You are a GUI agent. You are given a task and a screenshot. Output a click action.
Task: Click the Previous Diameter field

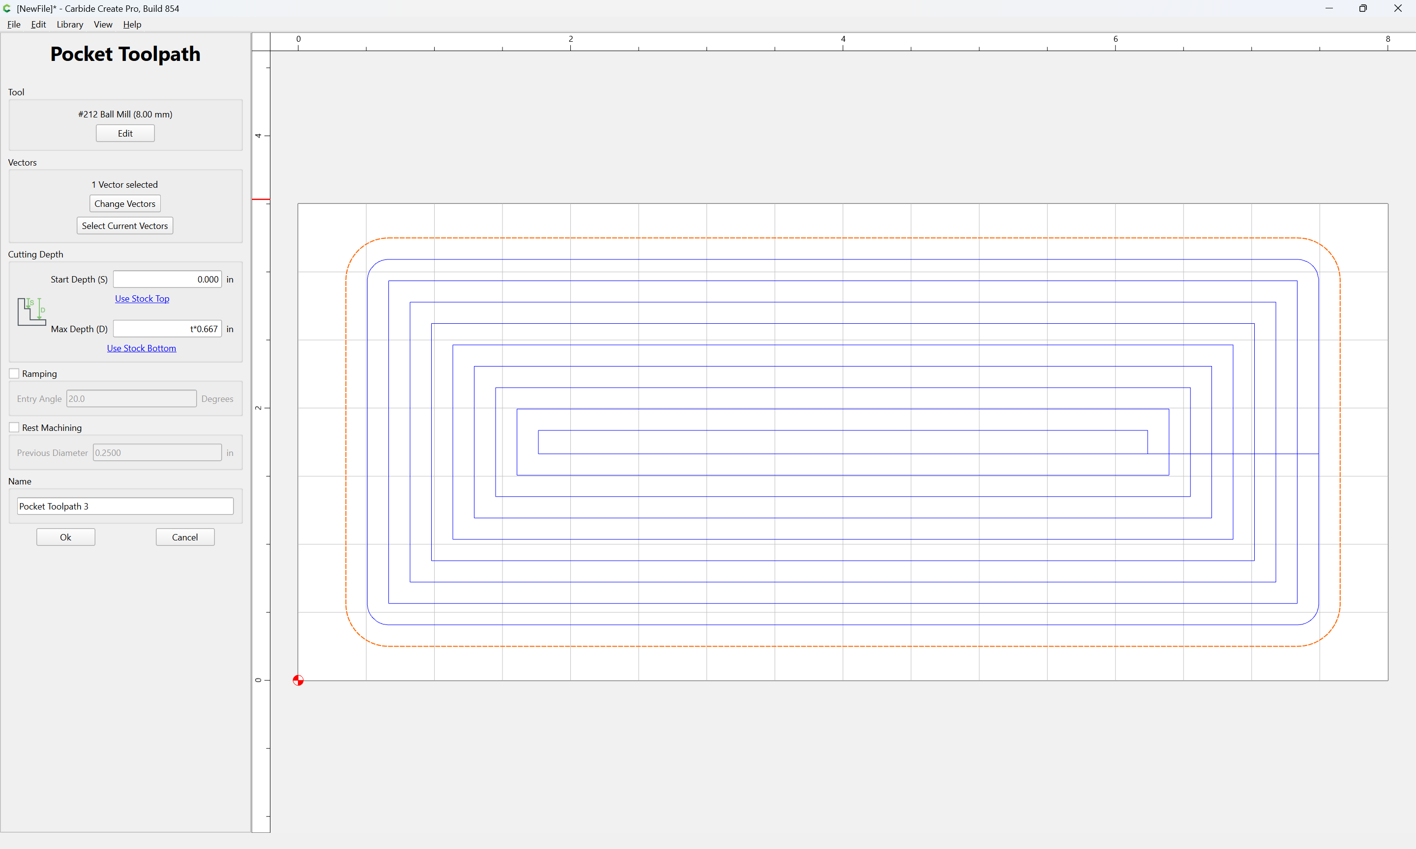(x=157, y=453)
